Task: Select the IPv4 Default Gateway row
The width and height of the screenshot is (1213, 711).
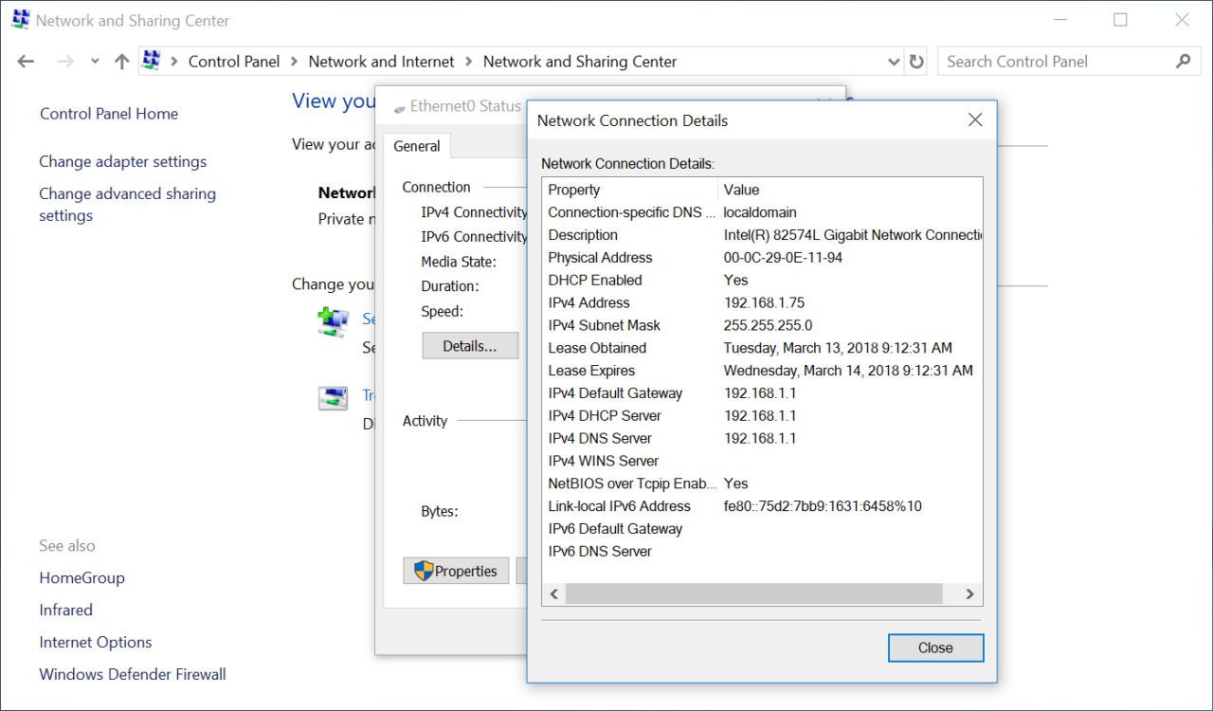Action: click(x=762, y=393)
